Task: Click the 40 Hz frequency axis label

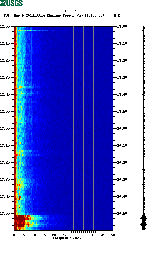Action: pyautogui.click(x=93, y=235)
